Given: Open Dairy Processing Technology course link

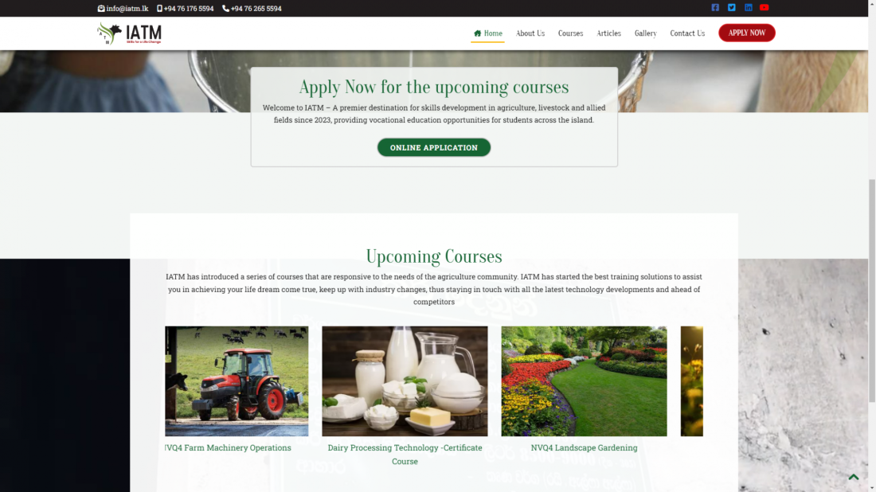Looking at the screenshot, I should click(x=405, y=455).
